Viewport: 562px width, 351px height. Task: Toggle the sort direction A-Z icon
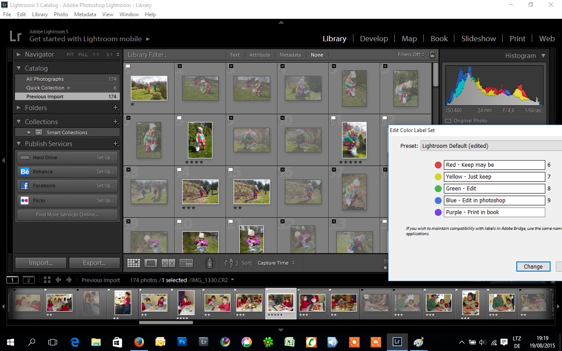coord(231,263)
